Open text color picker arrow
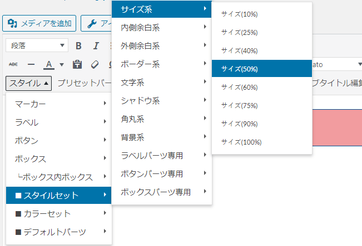Viewport: 362px width, 246px height. (x=62, y=64)
